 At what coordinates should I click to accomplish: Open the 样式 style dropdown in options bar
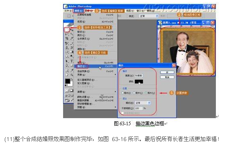click(149, 16)
